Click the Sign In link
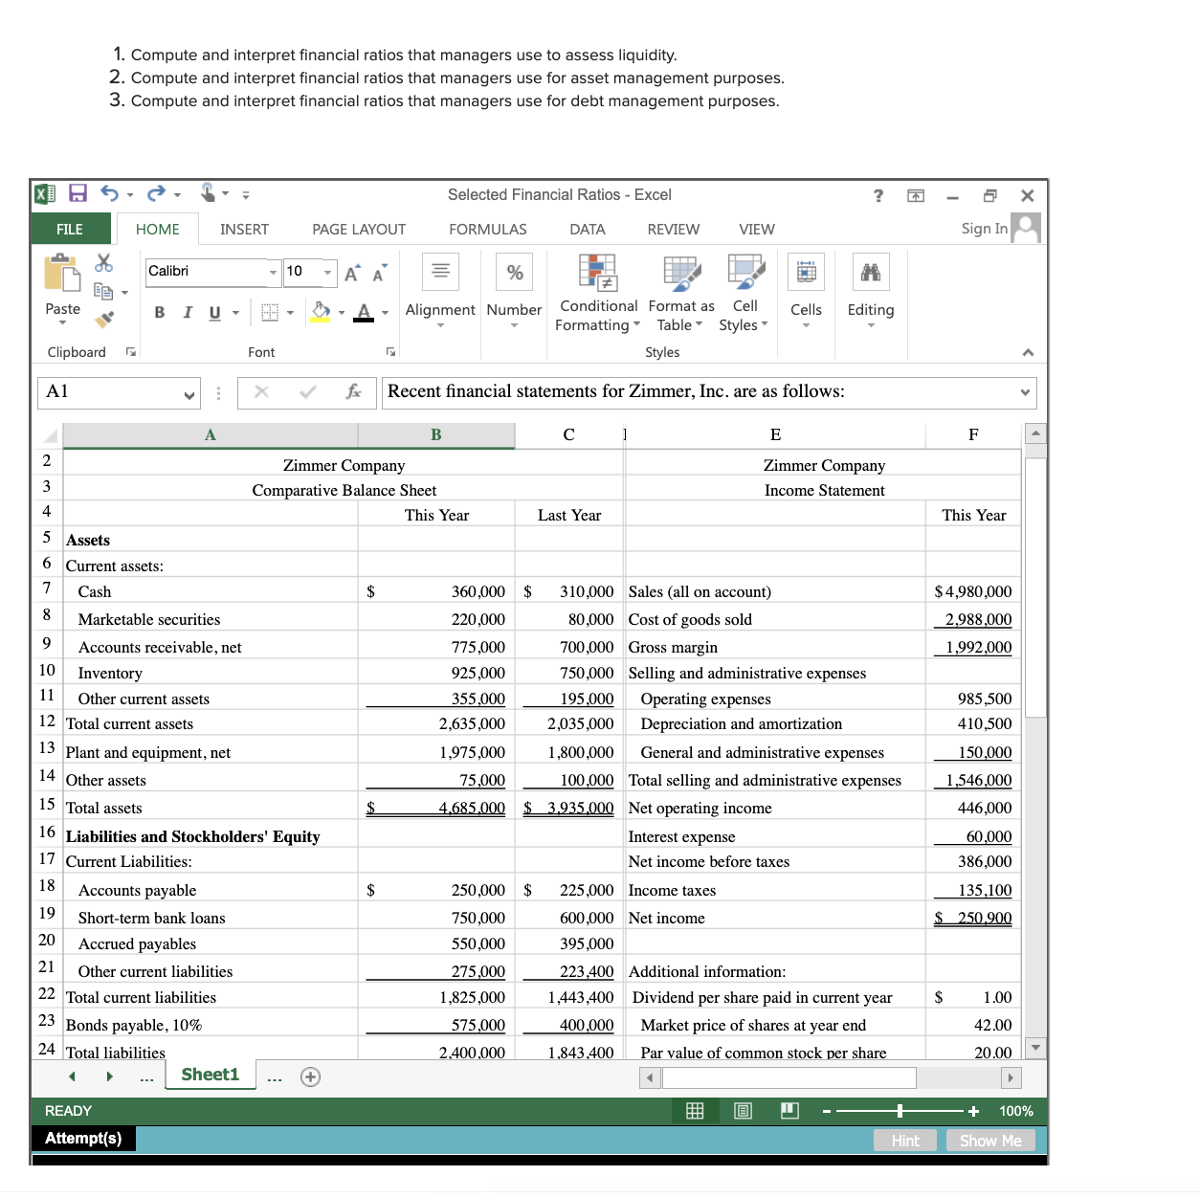The image size is (1200, 1198). (x=985, y=228)
